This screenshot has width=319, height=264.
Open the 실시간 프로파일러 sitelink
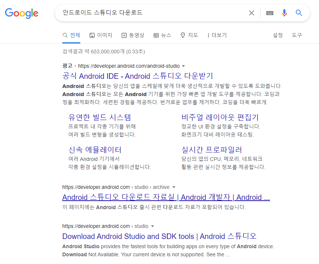tap(211, 150)
